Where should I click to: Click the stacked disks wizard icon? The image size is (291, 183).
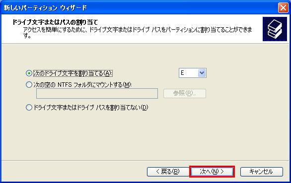coord(275,29)
